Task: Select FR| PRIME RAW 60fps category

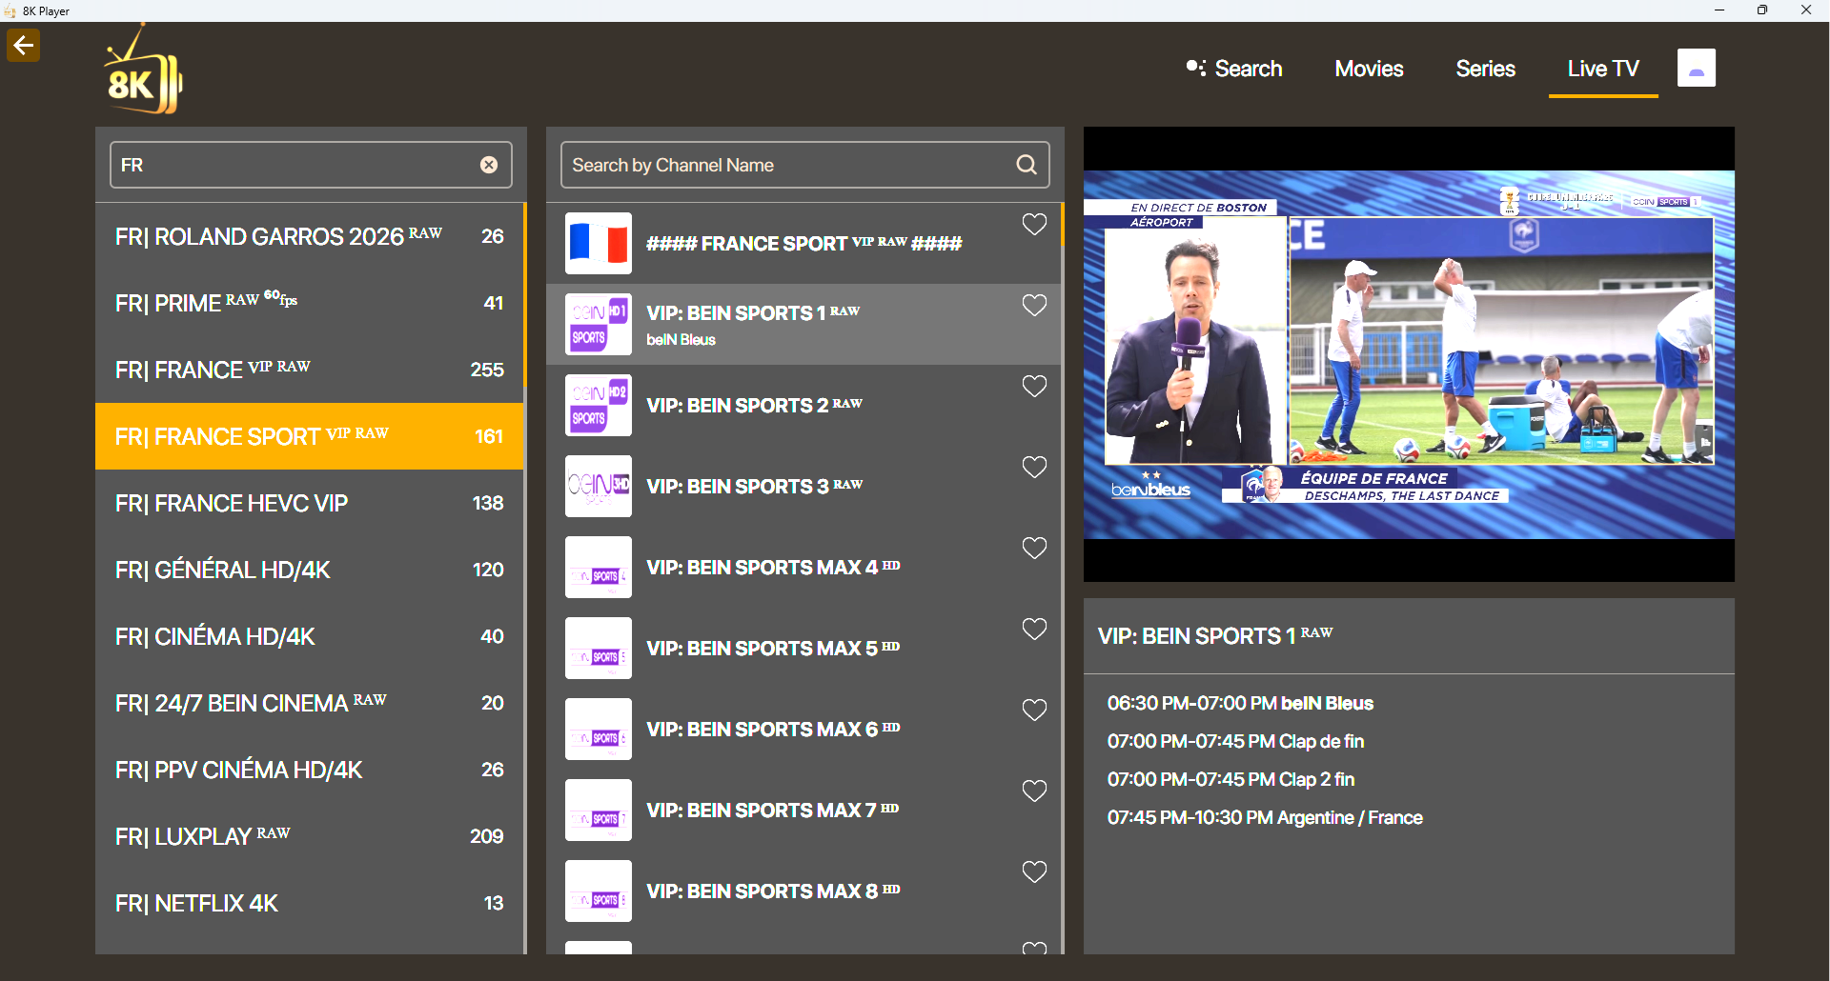Action: (310, 303)
